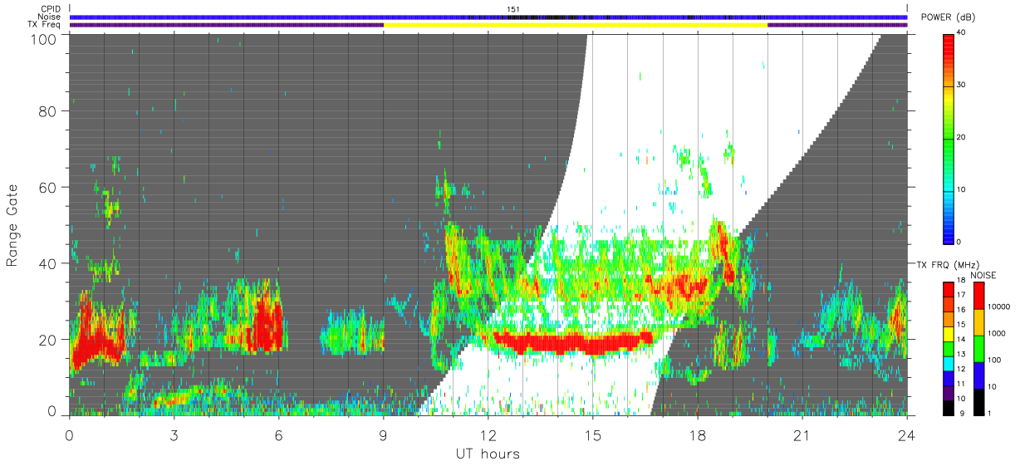Click the 9 tick on the UT hours axis
Screen dimensions: 1020x471
[383, 434]
